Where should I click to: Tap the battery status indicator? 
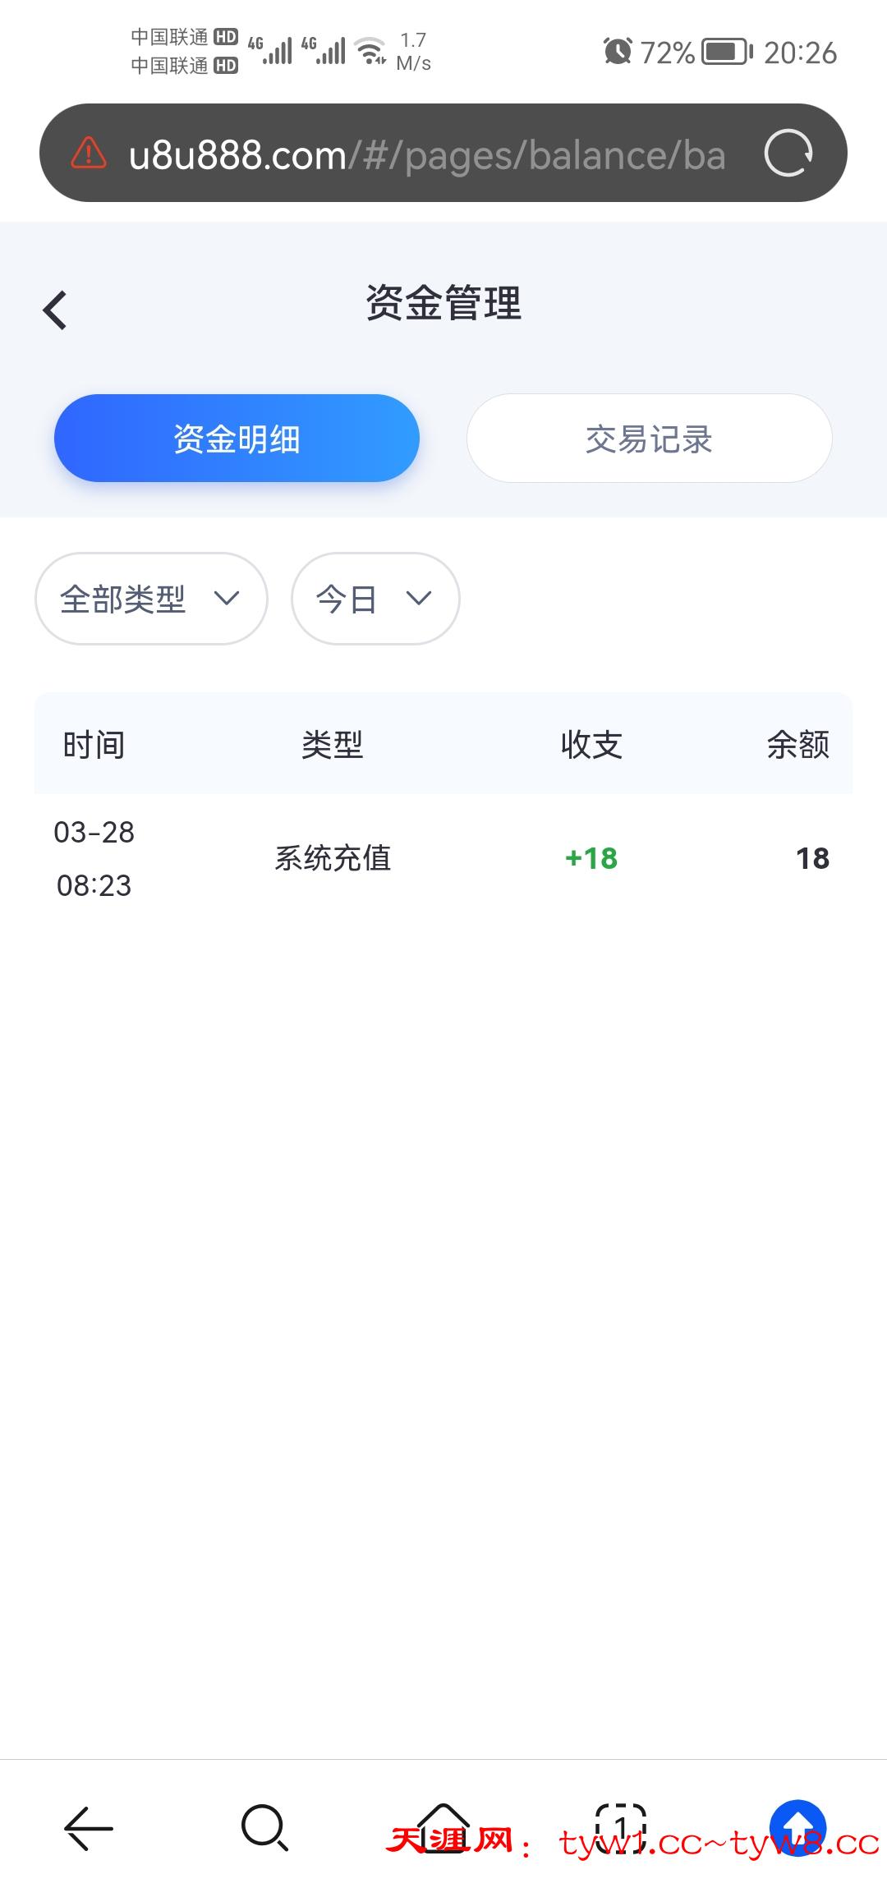tap(728, 53)
